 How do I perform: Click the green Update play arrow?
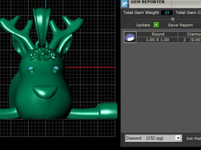[156, 25]
